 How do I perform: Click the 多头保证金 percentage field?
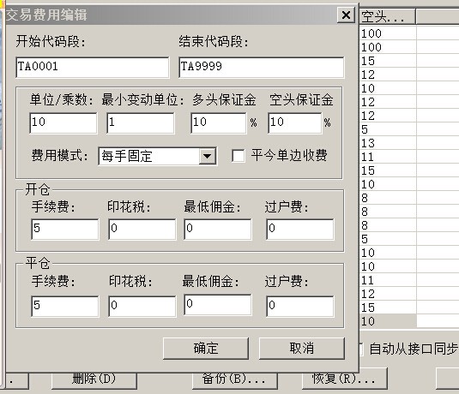pyautogui.click(x=219, y=123)
